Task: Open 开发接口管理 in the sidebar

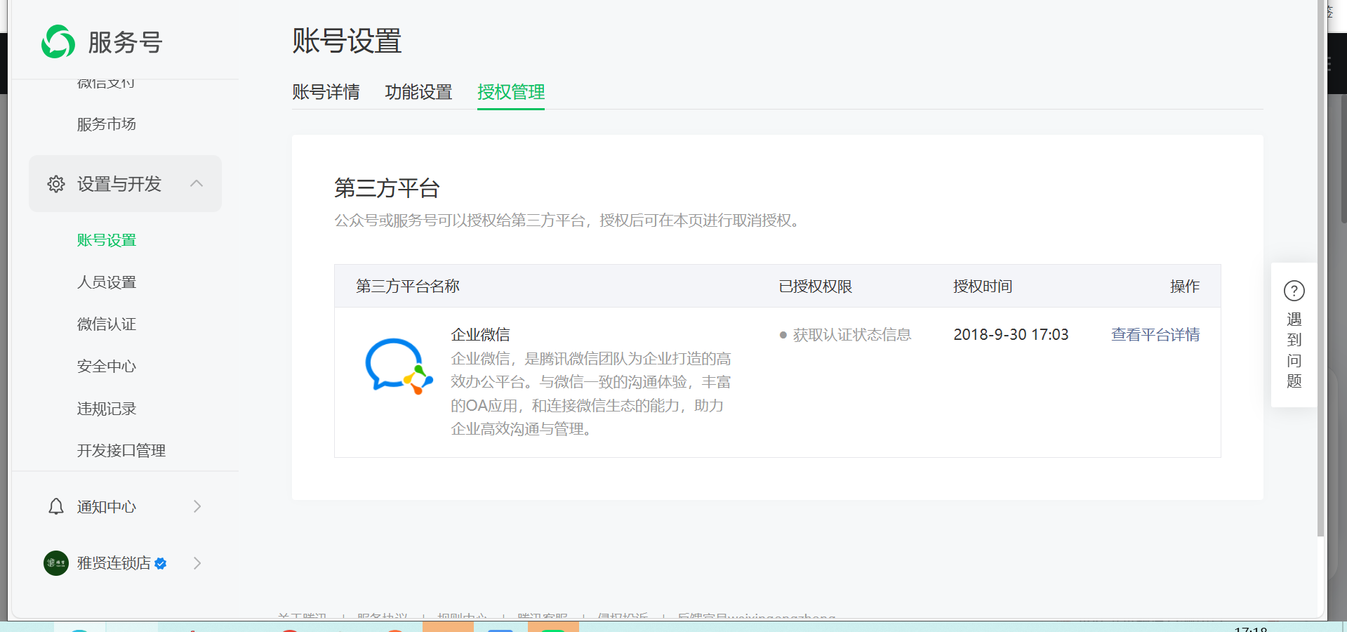Action: tap(121, 451)
